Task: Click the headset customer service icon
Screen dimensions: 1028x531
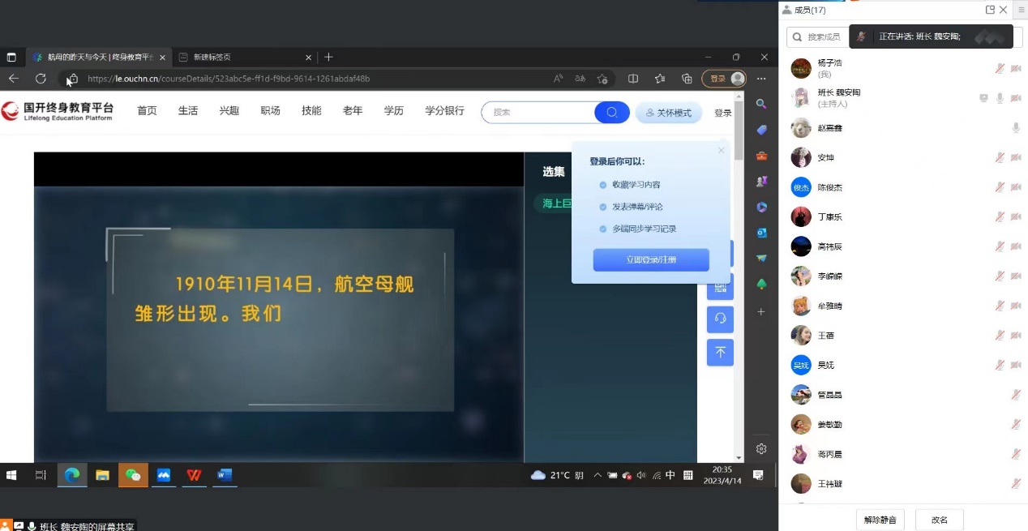Action: point(720,319)
